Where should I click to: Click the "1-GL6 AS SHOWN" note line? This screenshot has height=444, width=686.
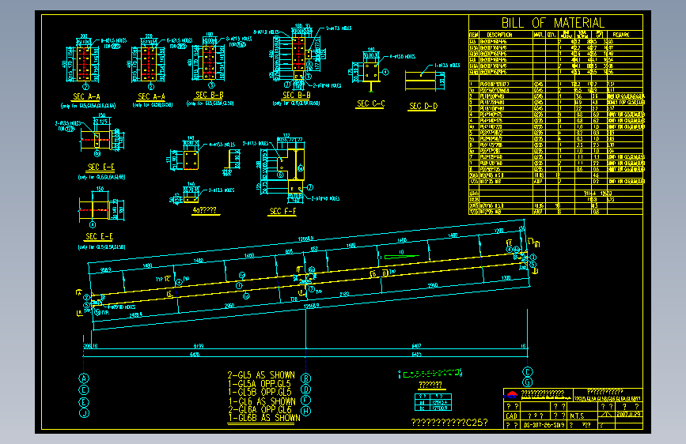[x=262, y=401]
